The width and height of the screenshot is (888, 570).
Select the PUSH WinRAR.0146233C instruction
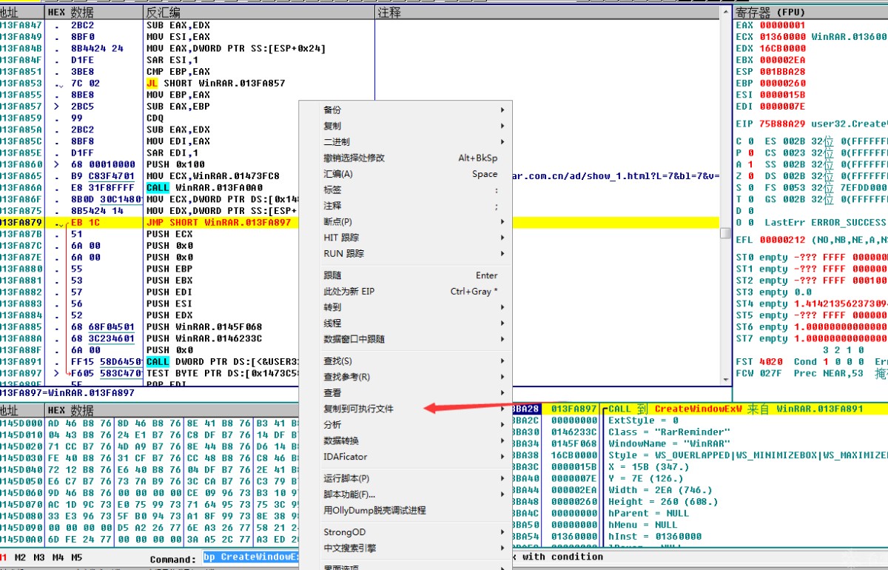203,338
